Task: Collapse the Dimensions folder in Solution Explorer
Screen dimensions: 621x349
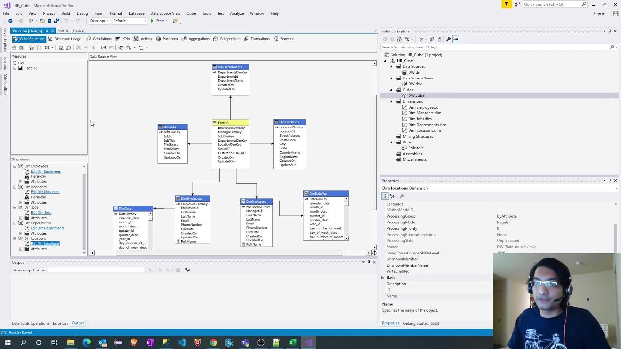Action: tap(391, 101)
